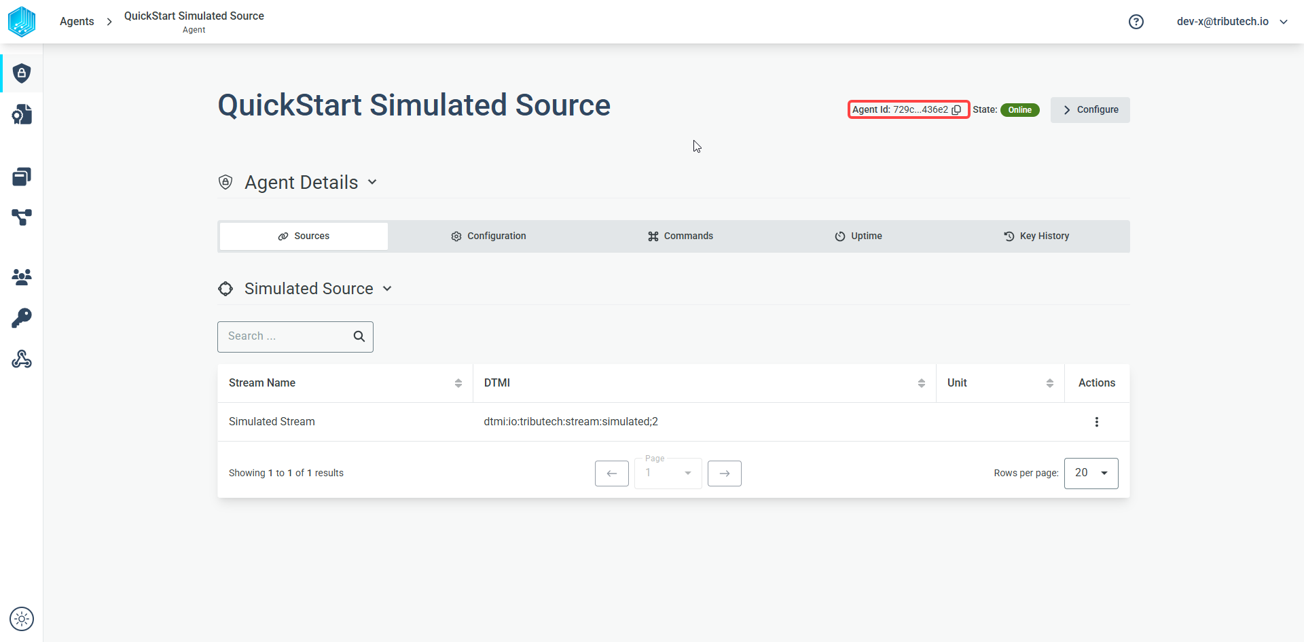Open the datasets stack sidebar icon
Screen dimensions: 1304x642
(22, 177)
